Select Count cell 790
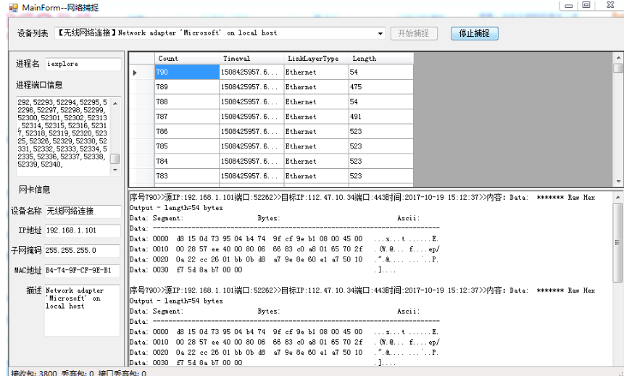Screen dimensions: 624x376 pyautogui.click(x=187, y=72)
